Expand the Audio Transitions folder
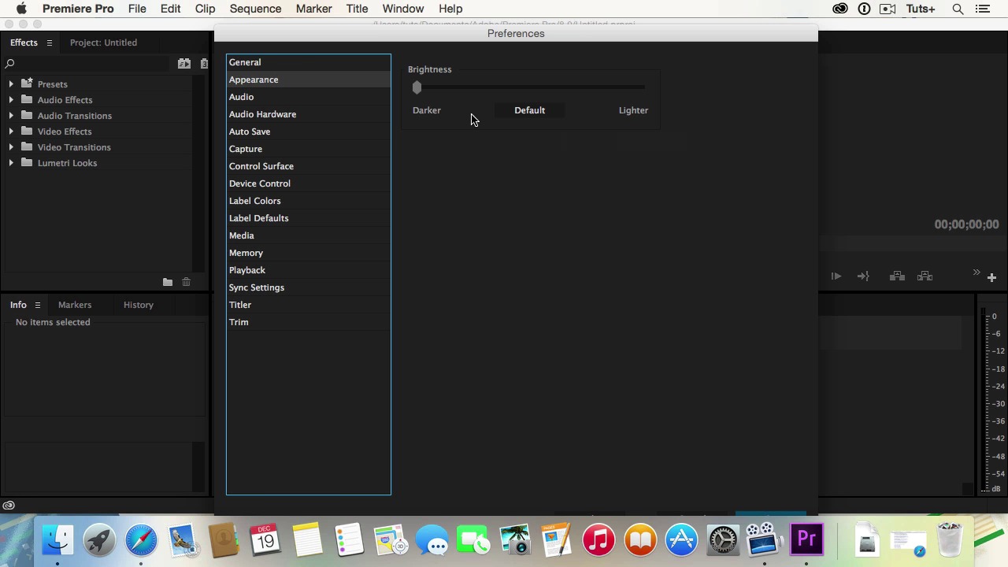1008x567 pixels. pyautogui.click(x=11, y=116)
